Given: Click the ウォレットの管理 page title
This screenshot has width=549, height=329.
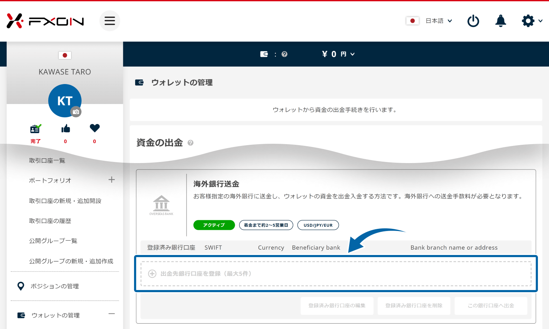Looking at the screenshot, I should coord(182,83).
